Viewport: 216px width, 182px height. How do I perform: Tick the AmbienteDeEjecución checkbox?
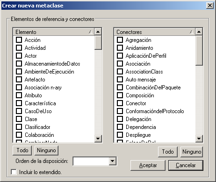pyautogui.click(x=19, y=72)
